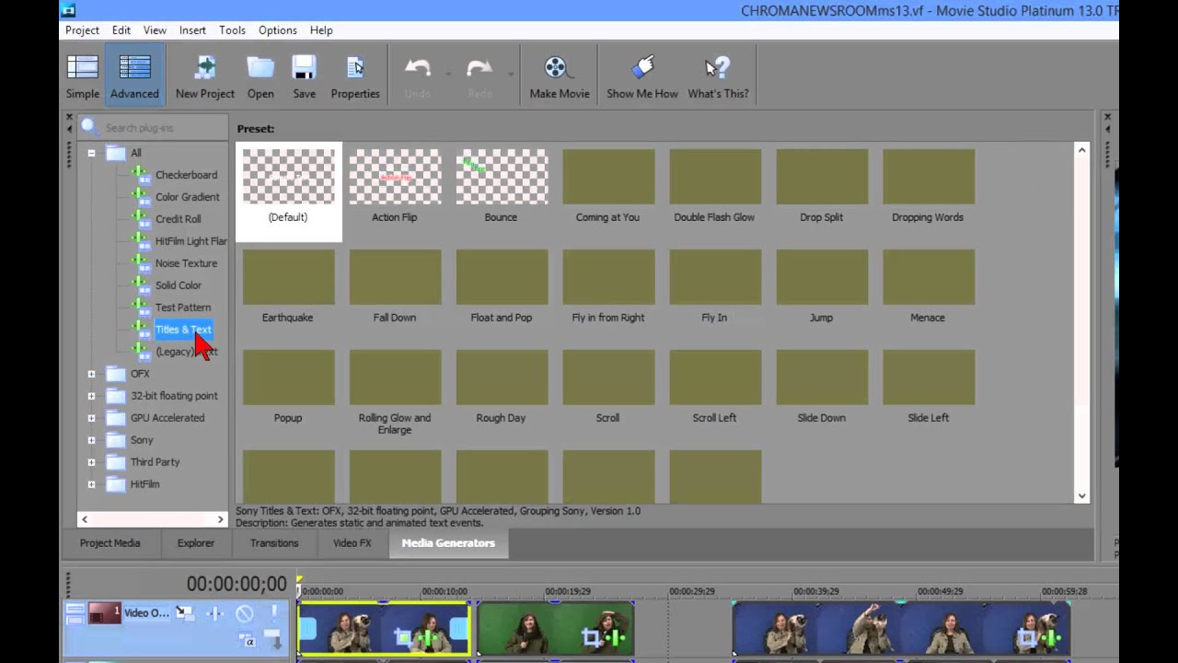The image size is (1178, 663).
Task: Open a project with the Open icon
Action: 260,76
